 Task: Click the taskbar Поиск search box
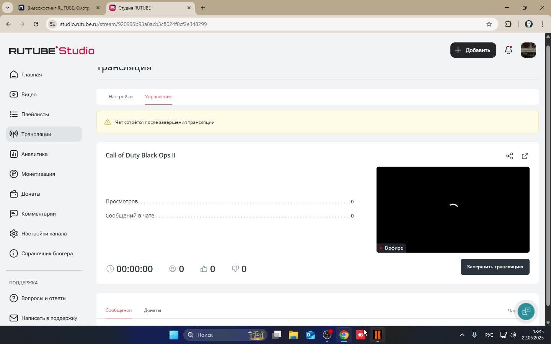pyautogui.click(x=225, y=335)
